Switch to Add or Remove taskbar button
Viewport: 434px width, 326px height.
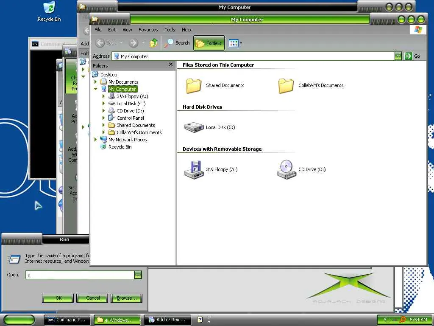coord(168,320)
